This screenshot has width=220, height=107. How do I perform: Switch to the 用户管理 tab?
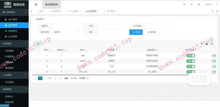[x=111, y=11]
